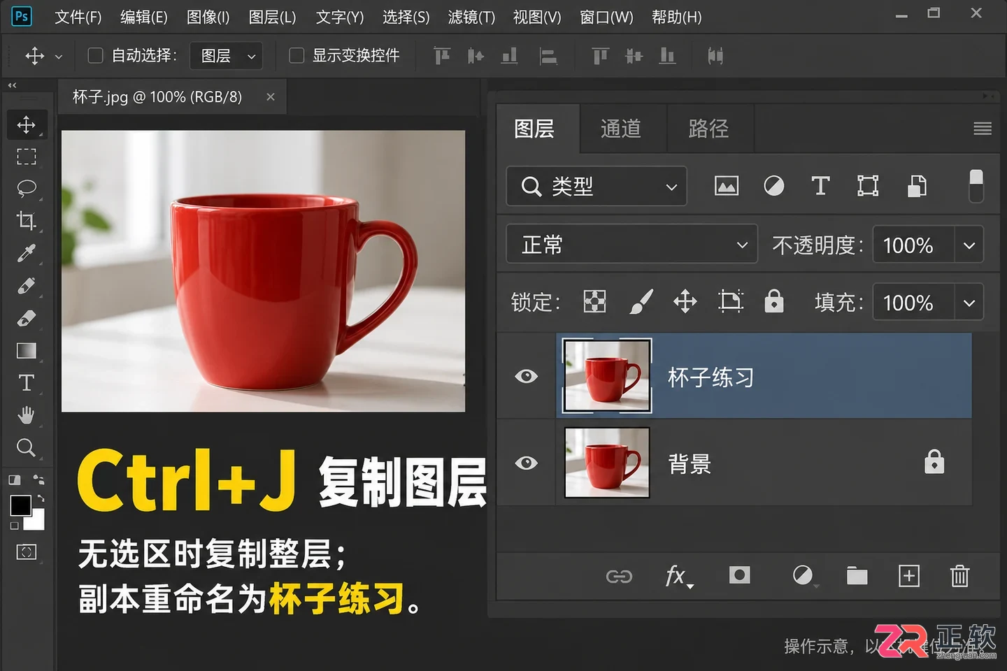
Task: Switch to the 通道 tab
Action: coord(621,129)
